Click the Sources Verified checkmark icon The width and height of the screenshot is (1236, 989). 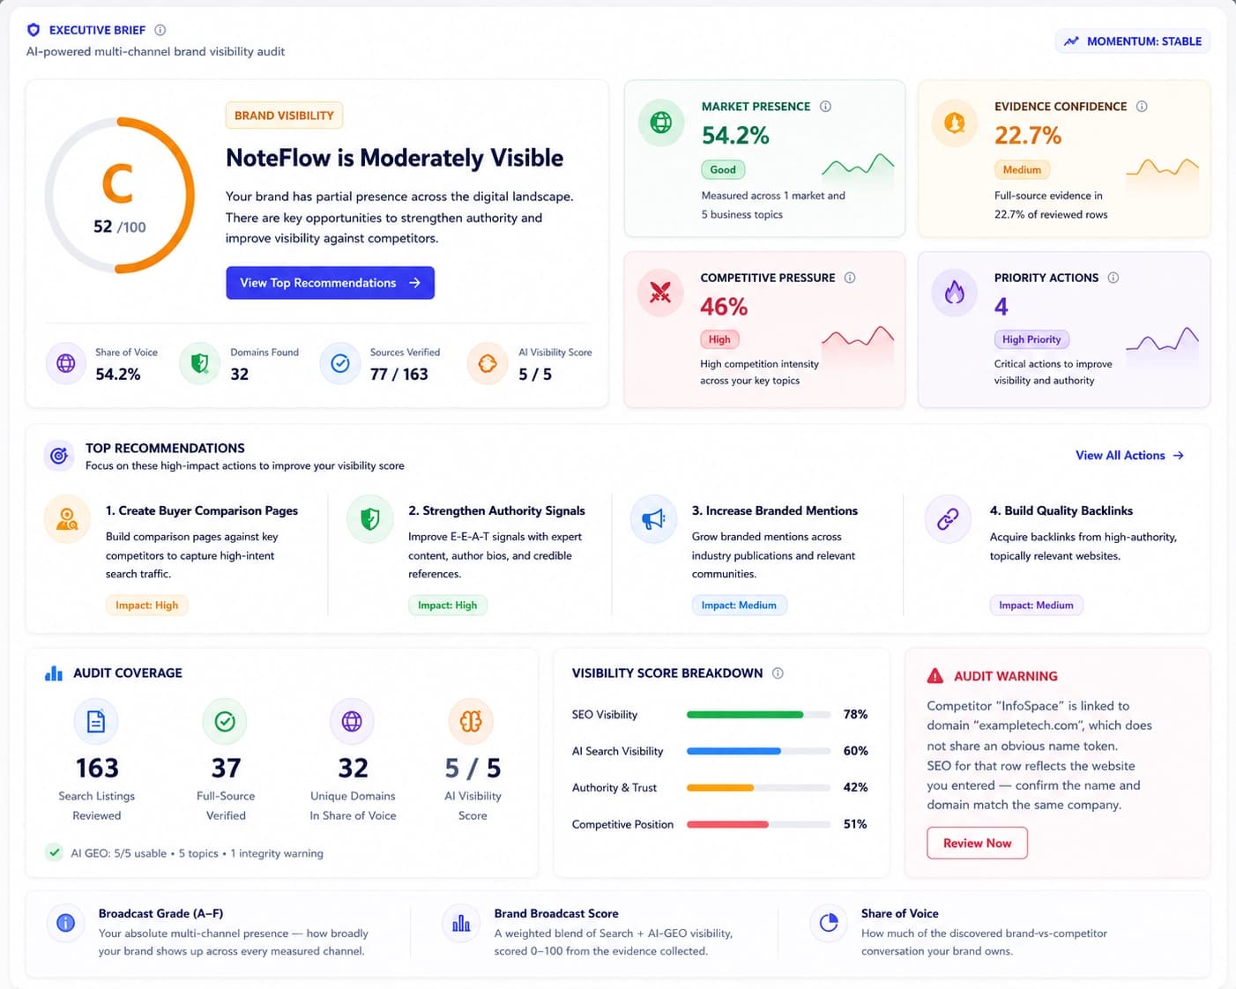(x=340, y=363)
